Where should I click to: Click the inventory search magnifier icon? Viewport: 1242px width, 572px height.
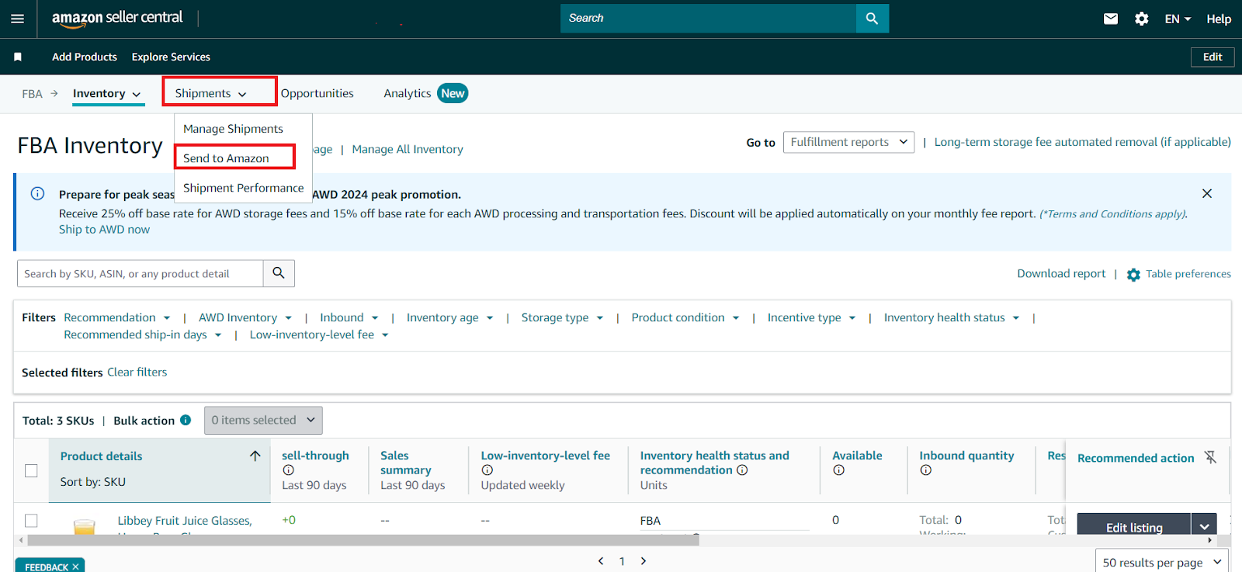(x=279, y=273)
